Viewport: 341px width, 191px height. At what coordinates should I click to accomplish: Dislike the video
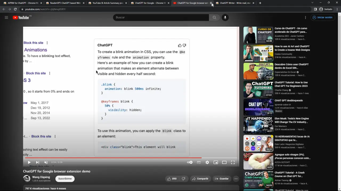click(184, 179)
